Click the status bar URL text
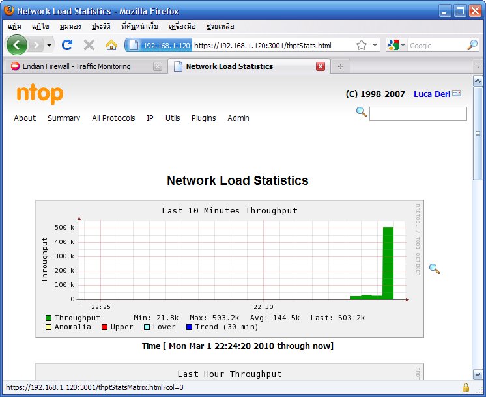This screenshot has width=486, height=397. (94, 387)
